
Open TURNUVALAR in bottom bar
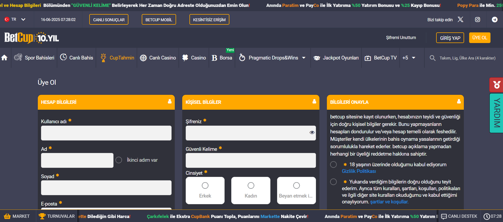click(x=57, y=216)
